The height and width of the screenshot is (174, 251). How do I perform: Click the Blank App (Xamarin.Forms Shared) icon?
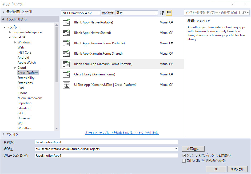tap(66, 54)
